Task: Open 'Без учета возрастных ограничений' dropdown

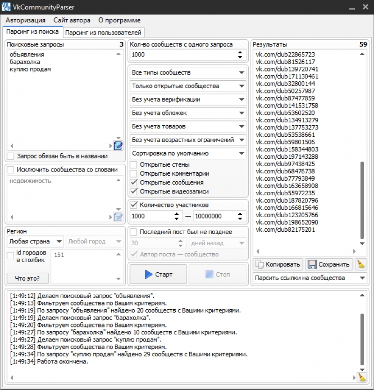Action: pyautogui.click(x=188, y=140)
